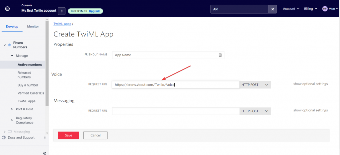340x155 pixels.
Task: Show optional settings for Messaging
Action: (310, 110)
